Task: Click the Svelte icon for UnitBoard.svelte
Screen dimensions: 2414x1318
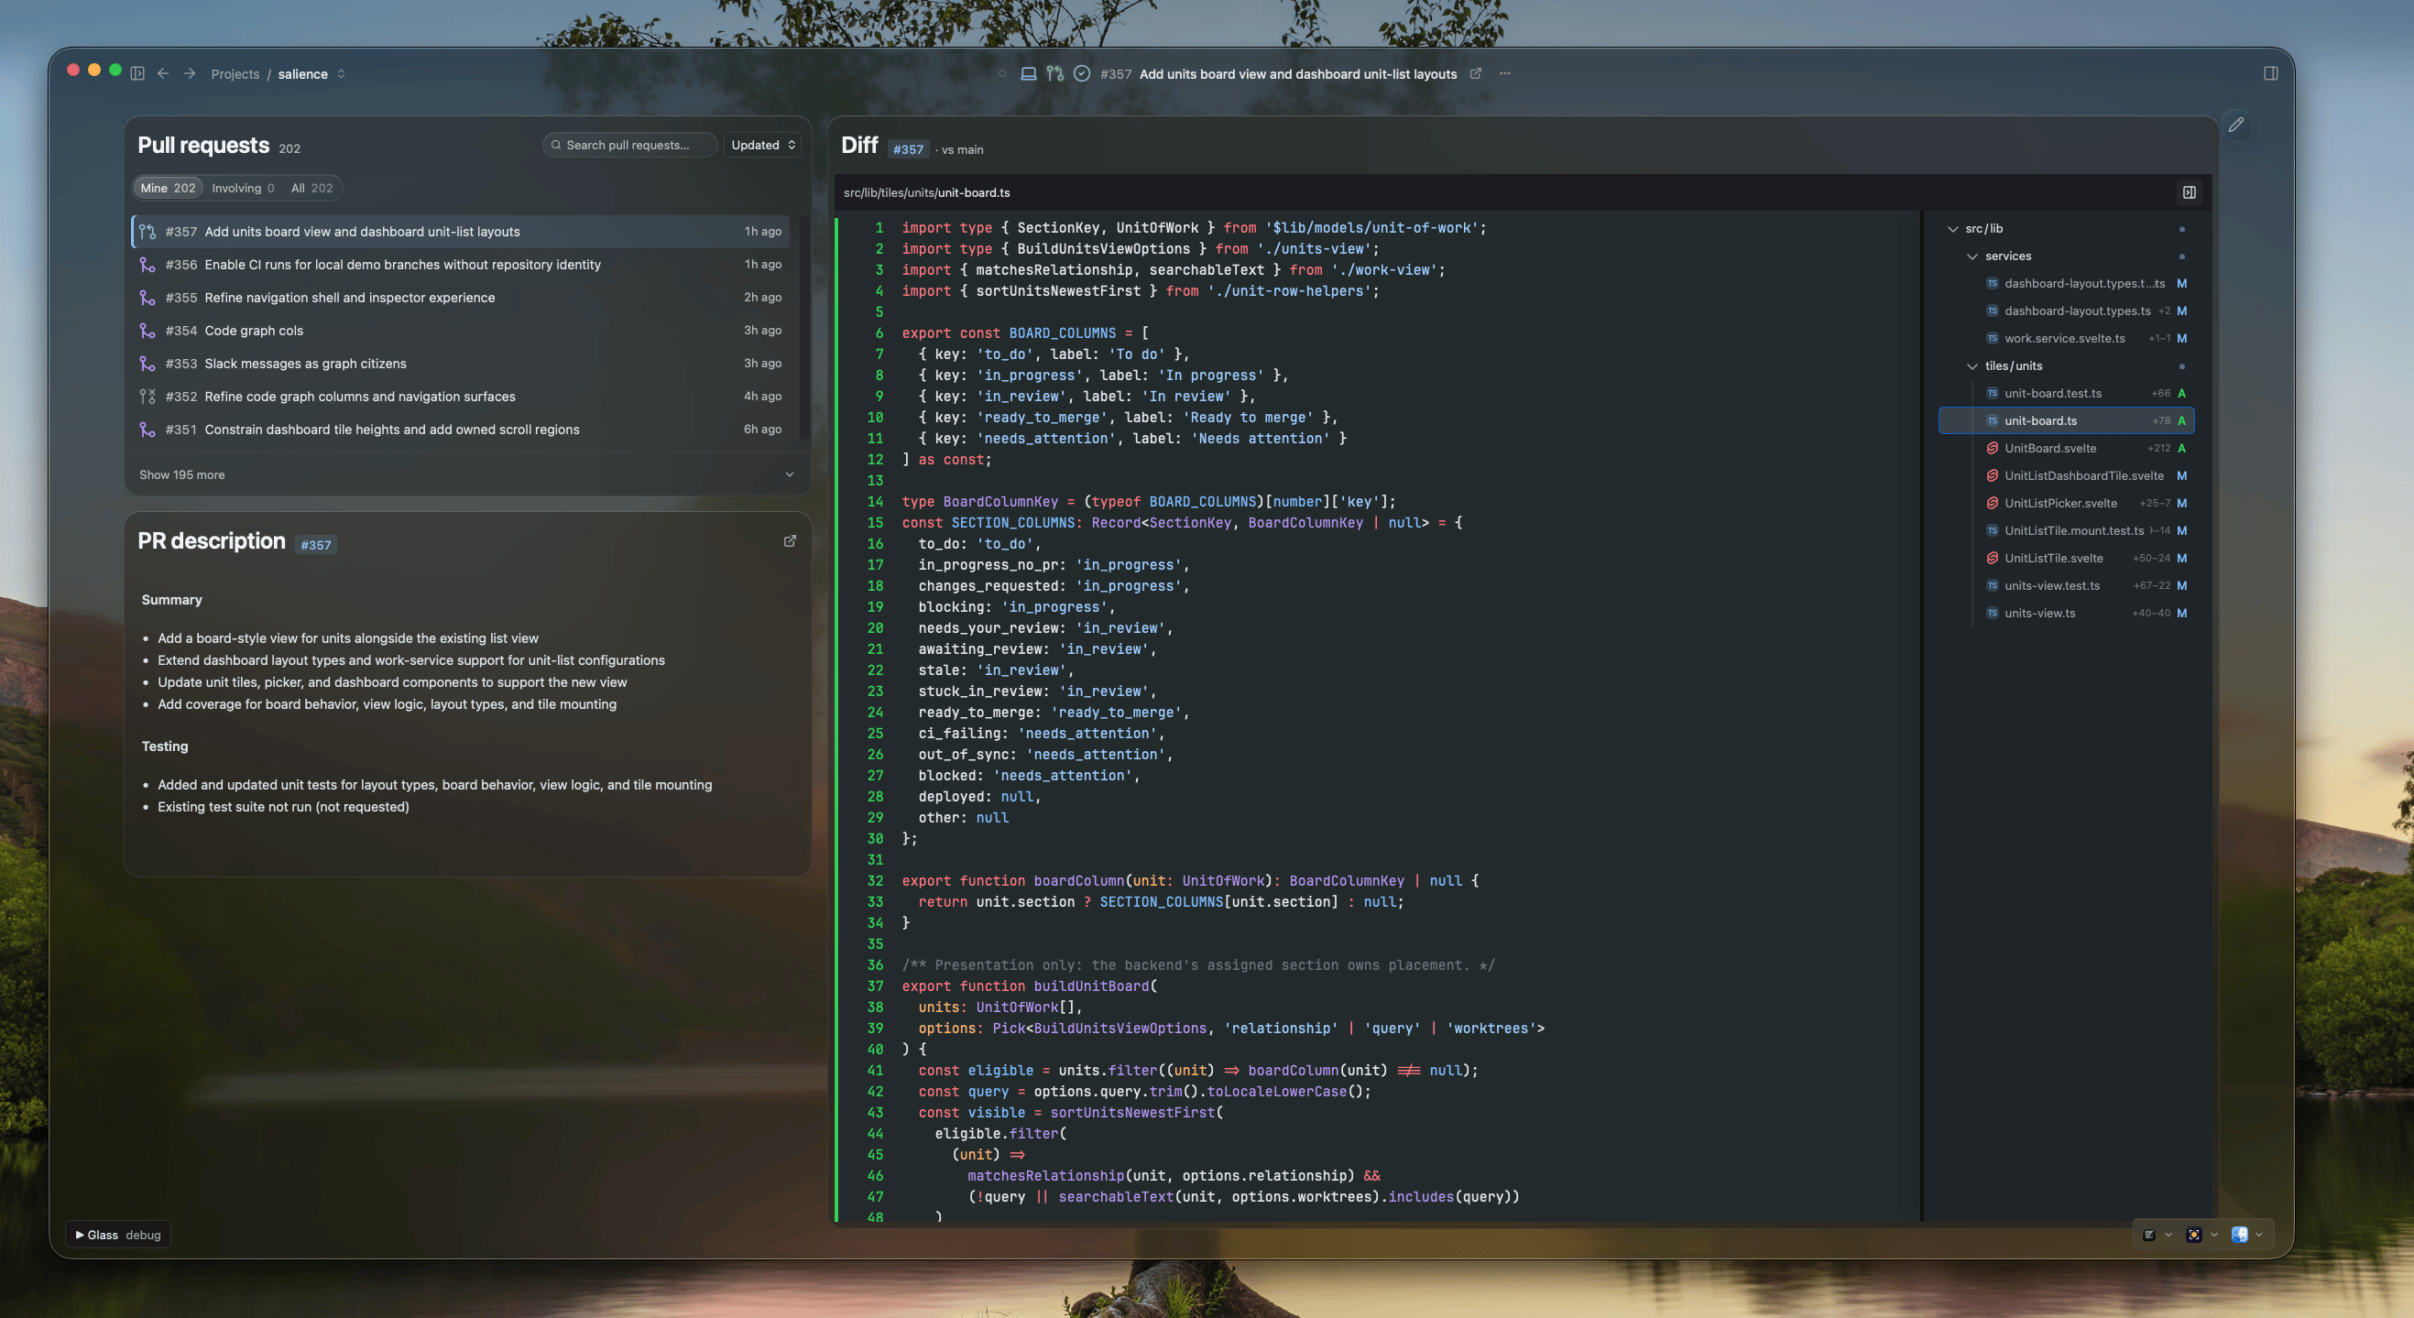Action: coord(1993,448)
